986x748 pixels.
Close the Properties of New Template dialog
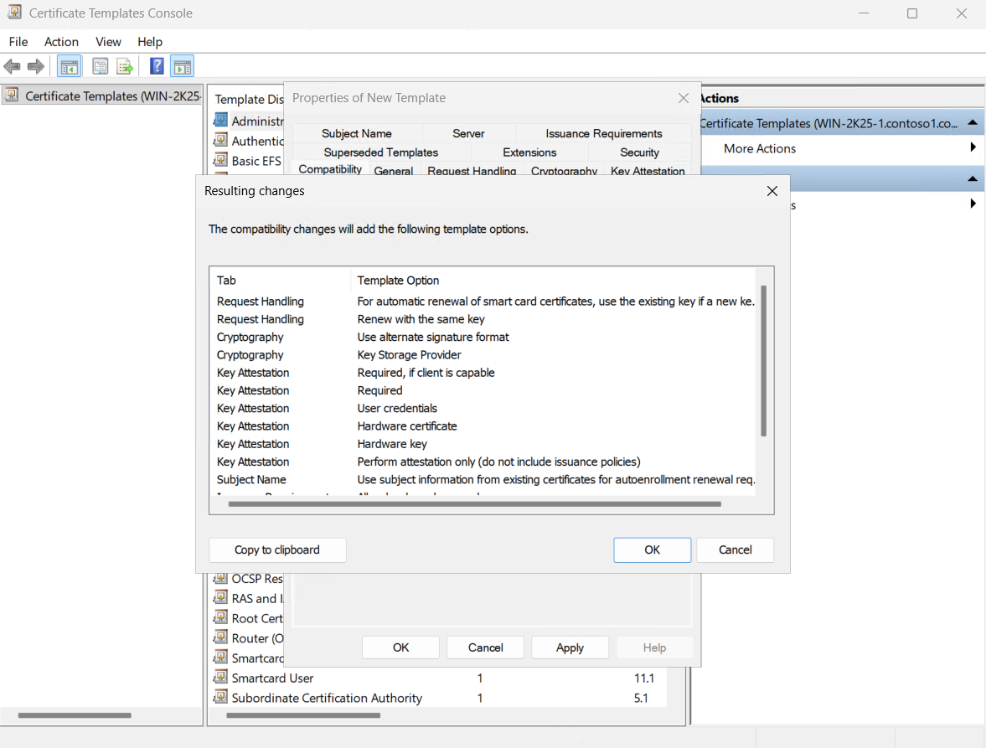684,98
